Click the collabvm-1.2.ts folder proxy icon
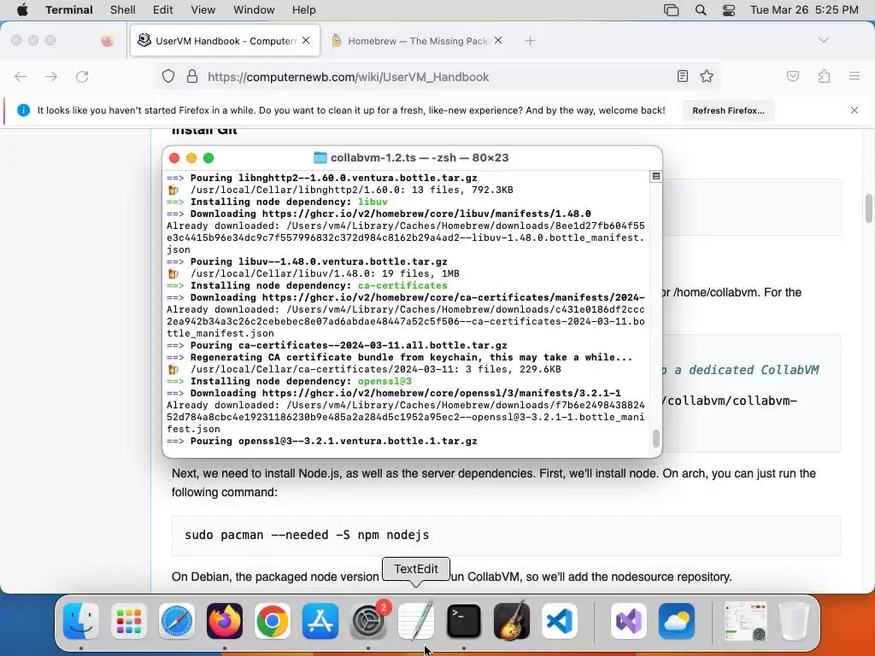Screen dimensions: 875x656 (x=320, y=158)
